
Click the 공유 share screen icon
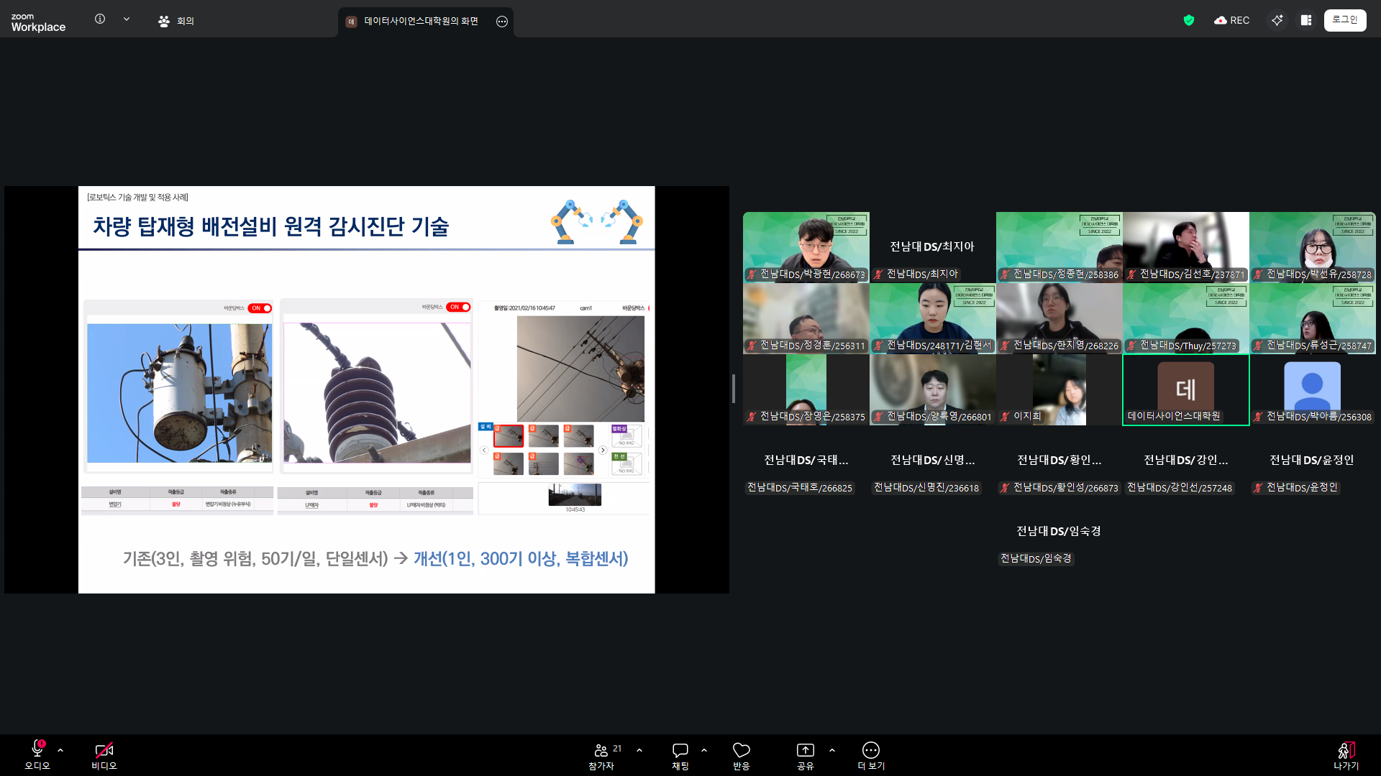[805, 750]
